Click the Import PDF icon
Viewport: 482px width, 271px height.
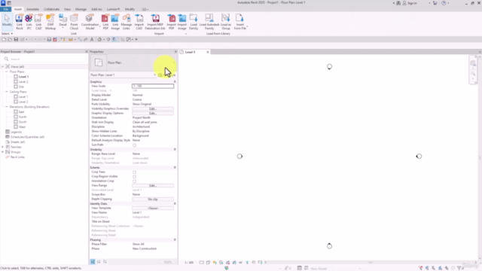pyautogui.click(x=172, y=22)
